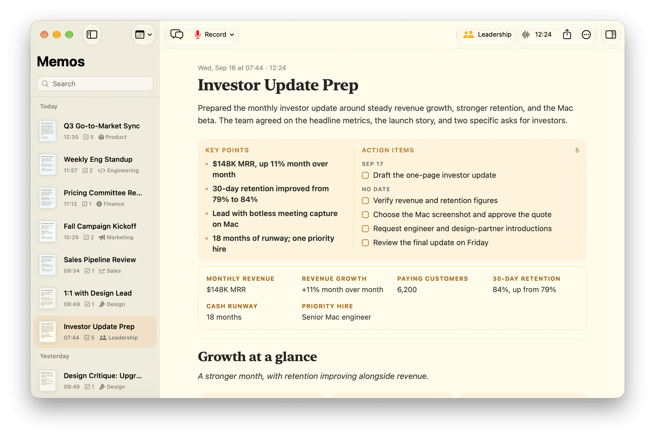Click the action items count on Weekly Eng Standup
This screenshot has width=655, height=438.
(x=88, y=171)
